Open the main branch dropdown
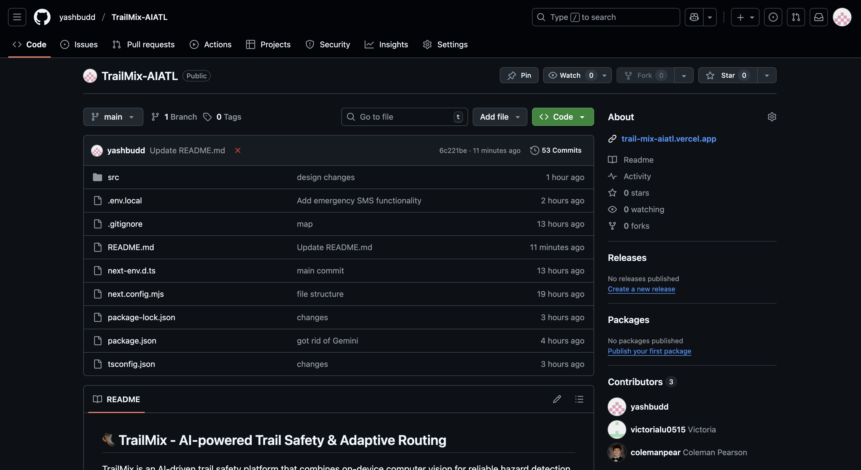The height and width of the screenshot is (470, 861). pos(113,117)
